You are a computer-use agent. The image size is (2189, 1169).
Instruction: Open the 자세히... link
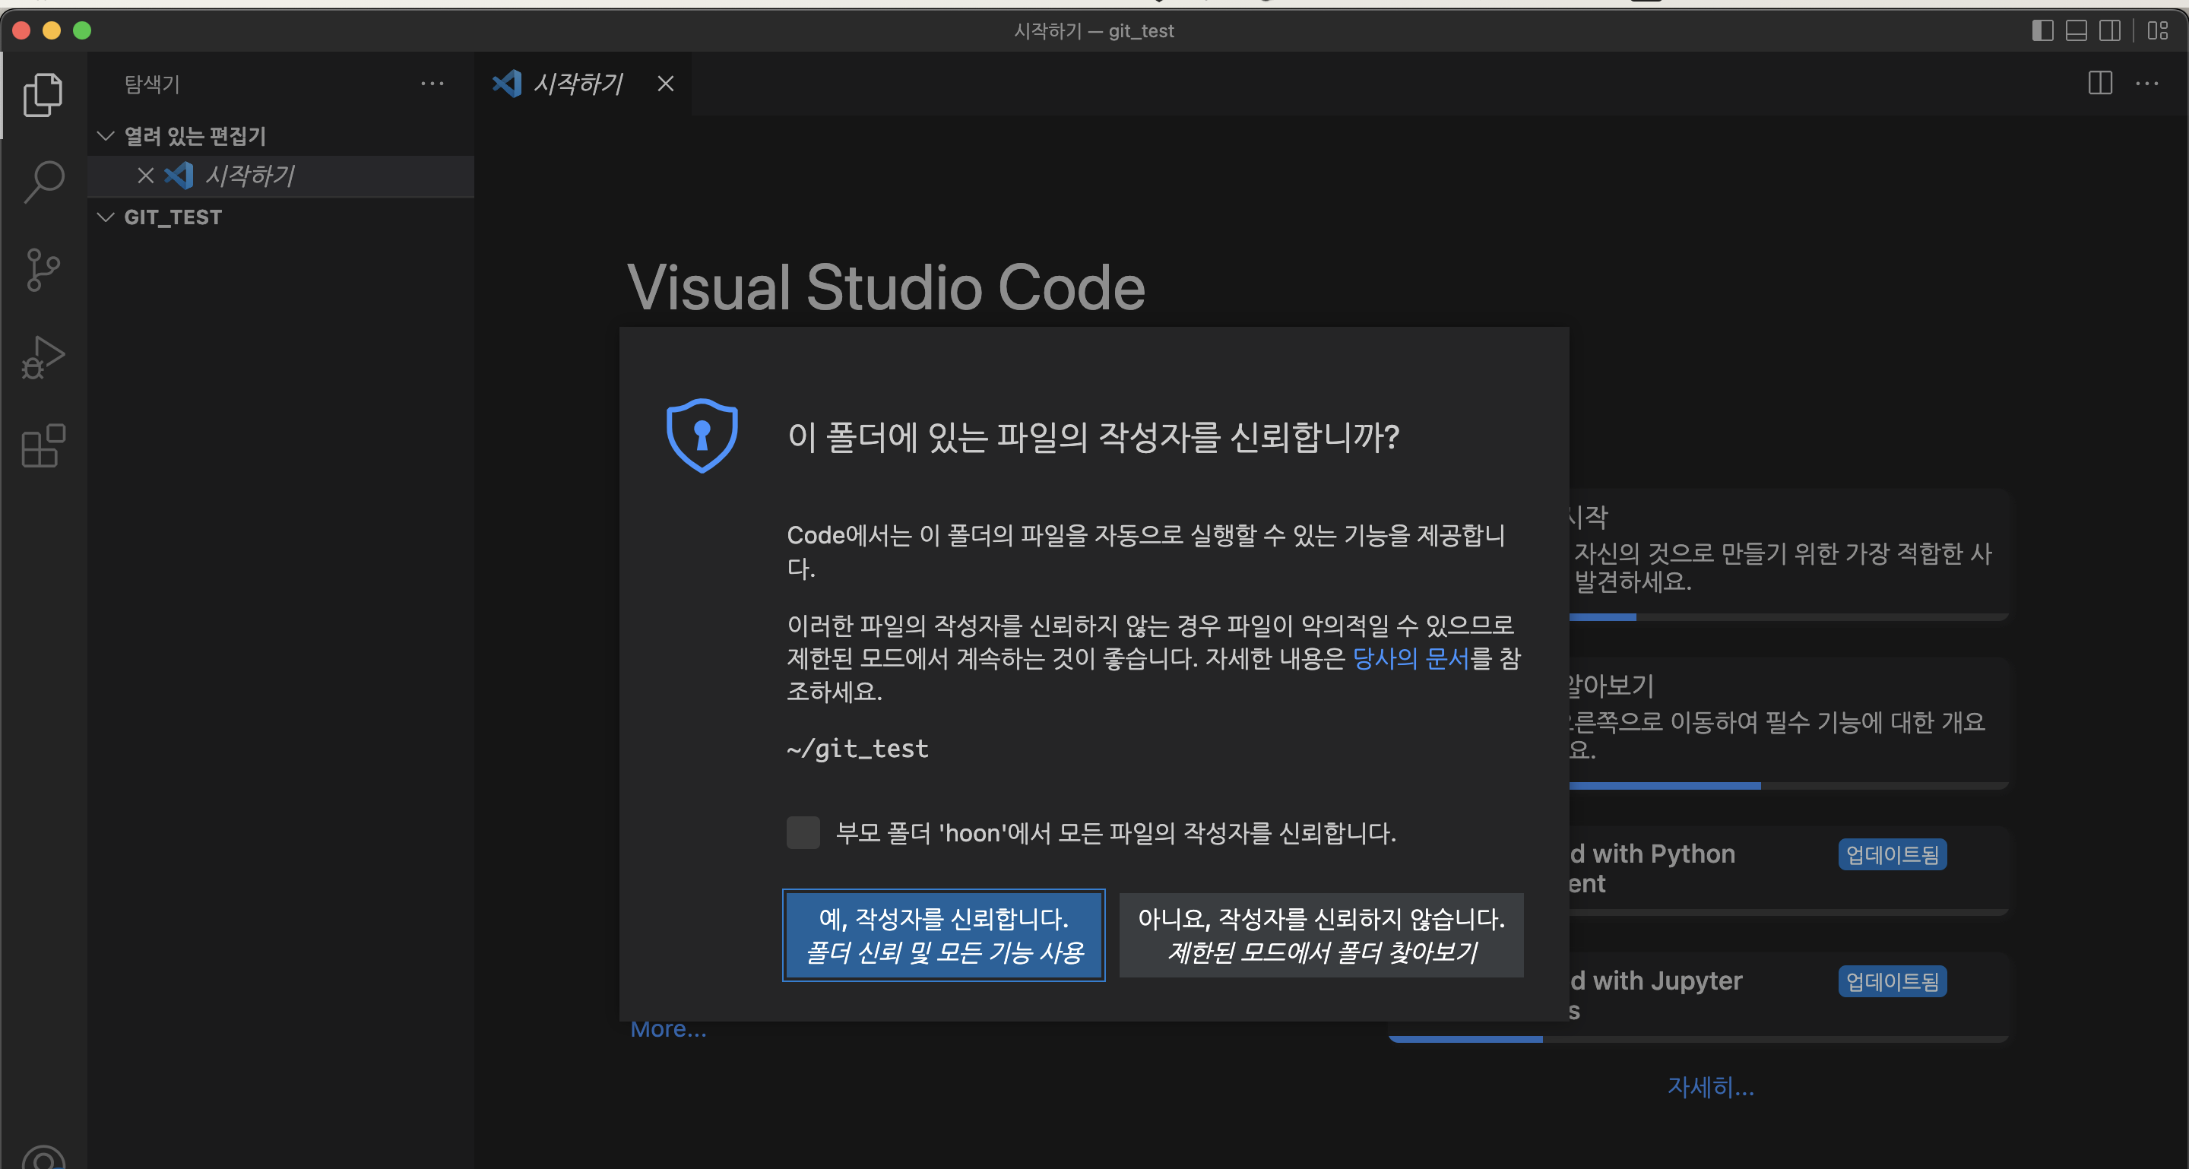pos(1711,1087)
